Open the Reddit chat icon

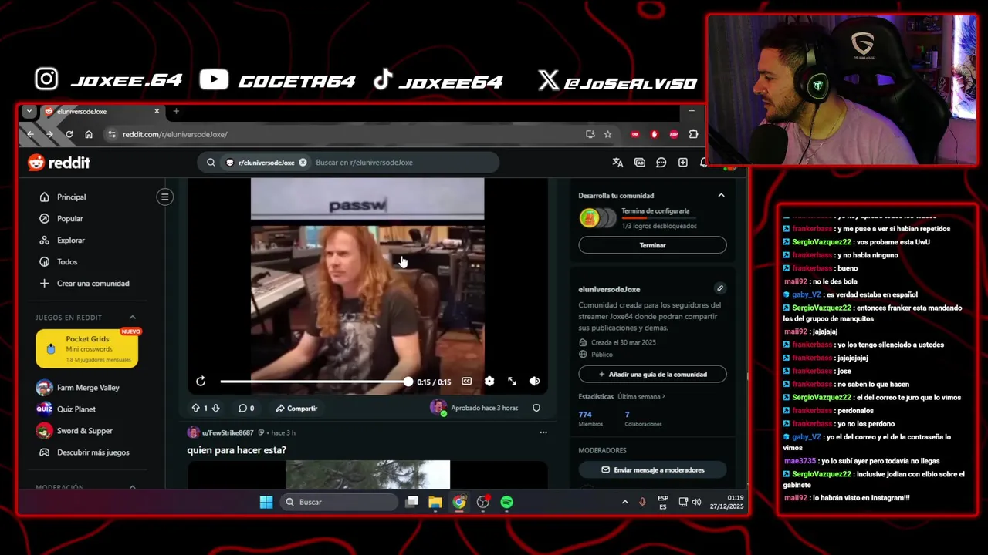[x=661, y=163]
